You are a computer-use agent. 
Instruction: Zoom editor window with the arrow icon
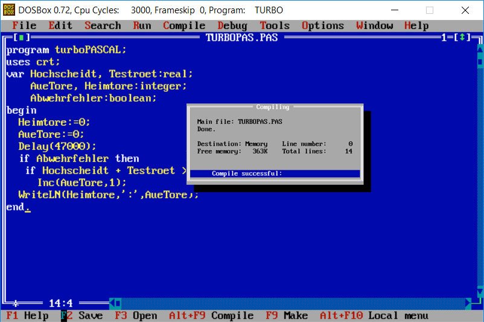(462, 37)
